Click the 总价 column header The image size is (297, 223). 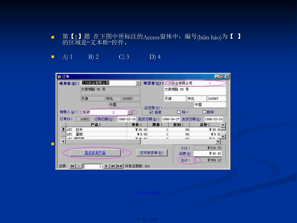(205, 125)
